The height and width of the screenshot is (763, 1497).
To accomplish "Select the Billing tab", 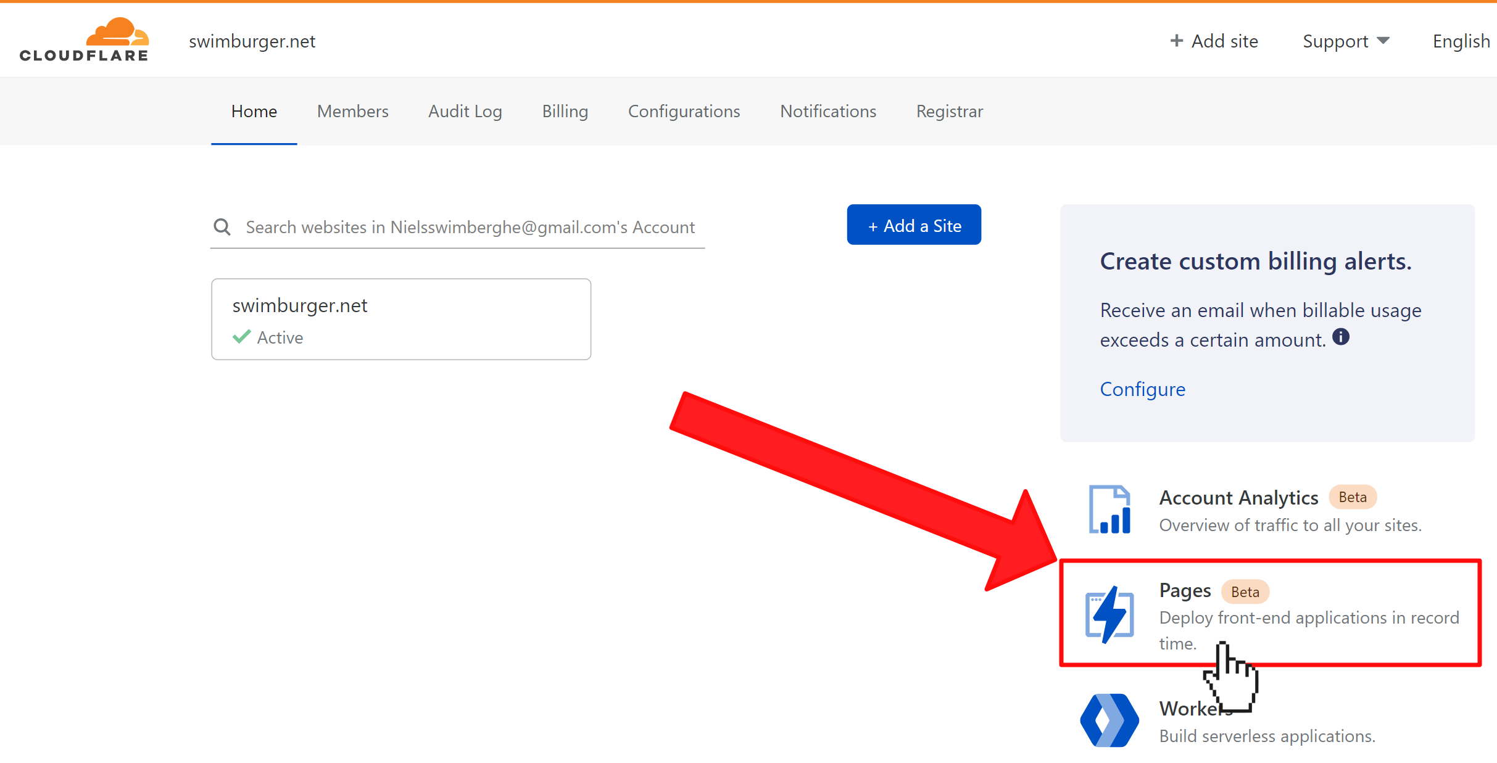I will (565, 112).
